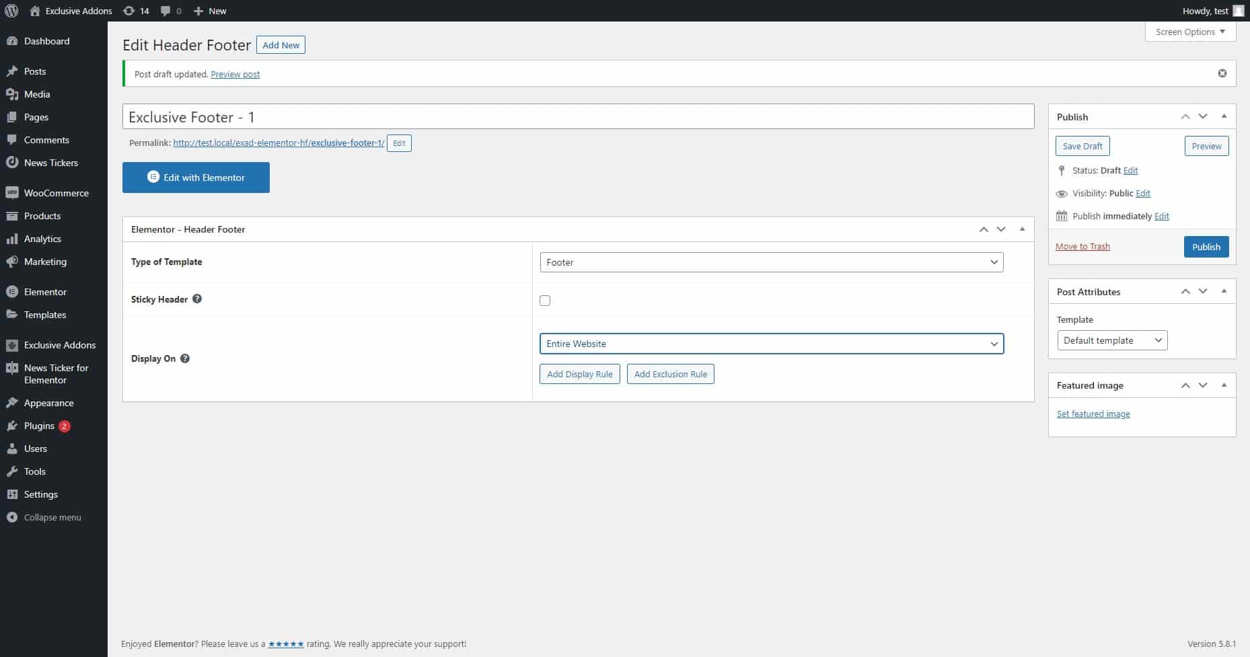Open the Type of Template dropdown
This screenshot has width=1250, height=657.
tap(772, 262)
